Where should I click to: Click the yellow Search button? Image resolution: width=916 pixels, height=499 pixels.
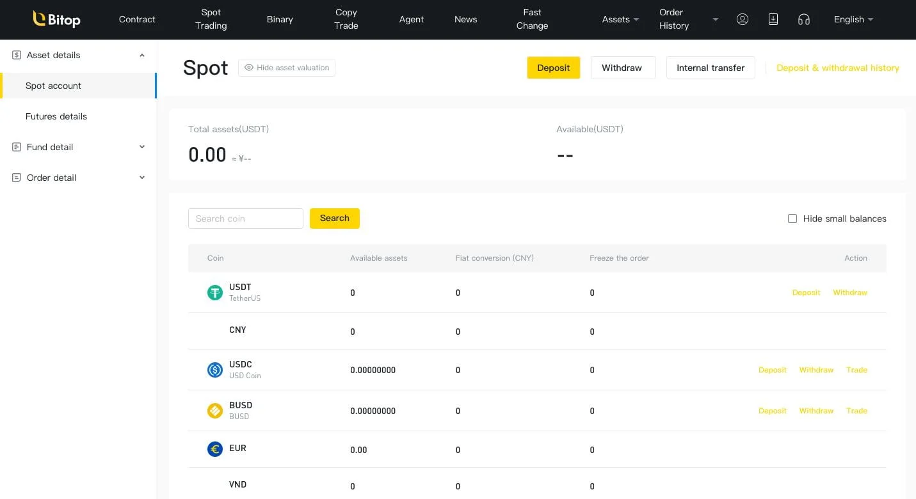[x=335, y=219]
